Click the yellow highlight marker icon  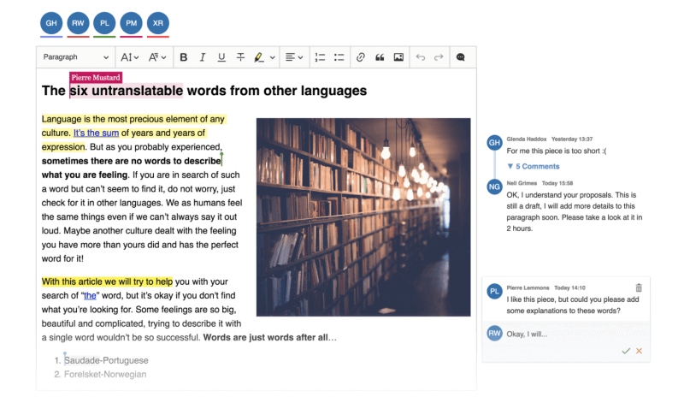pyautogui.click(x=259, y=57)
